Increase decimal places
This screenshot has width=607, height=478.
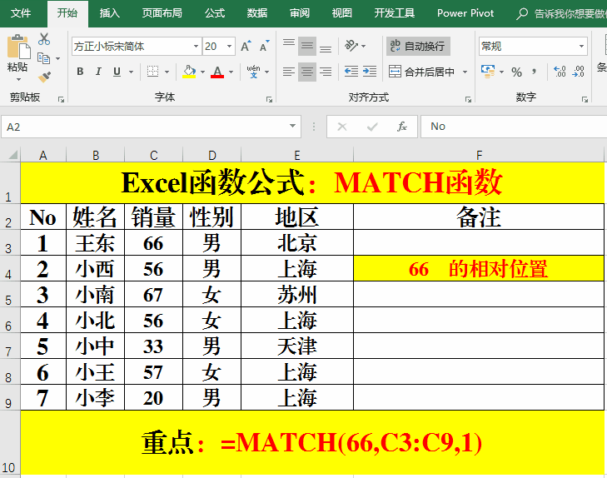pyautogui.click(x=560, y=72)
